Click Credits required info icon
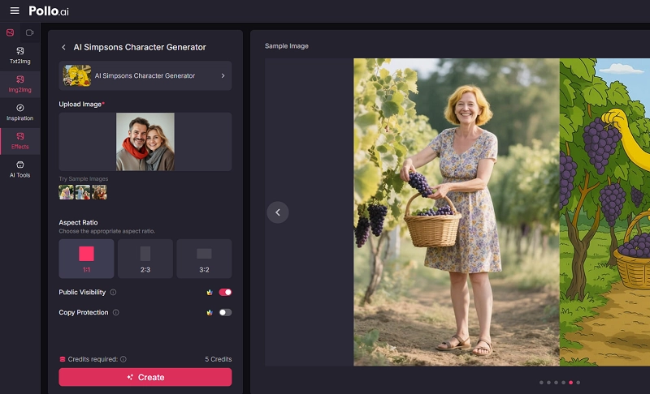This screenshot has height=394, width=650. click(123, 359)
